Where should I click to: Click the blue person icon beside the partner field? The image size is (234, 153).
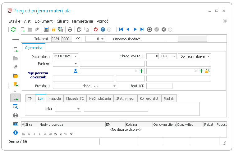tap(76, 71)
